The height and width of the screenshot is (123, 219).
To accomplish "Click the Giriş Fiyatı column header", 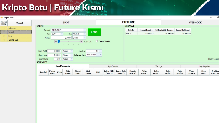I will pos(68,72).
